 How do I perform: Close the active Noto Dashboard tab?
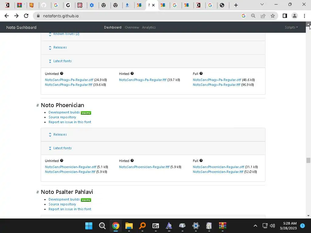(x=153, y=5)
